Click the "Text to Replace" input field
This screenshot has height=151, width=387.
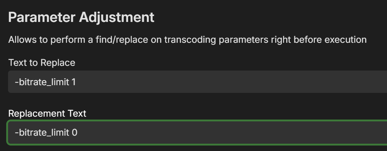(198, 82)
